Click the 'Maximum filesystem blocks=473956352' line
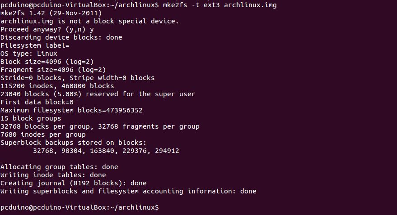Image resolution: width=397 pixels, height=215 pixels. (71, 110)
